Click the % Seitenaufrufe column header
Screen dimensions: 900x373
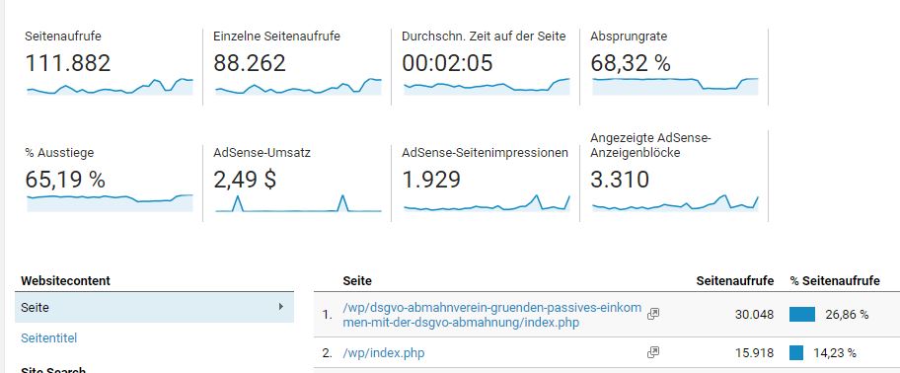coord(835,280)
